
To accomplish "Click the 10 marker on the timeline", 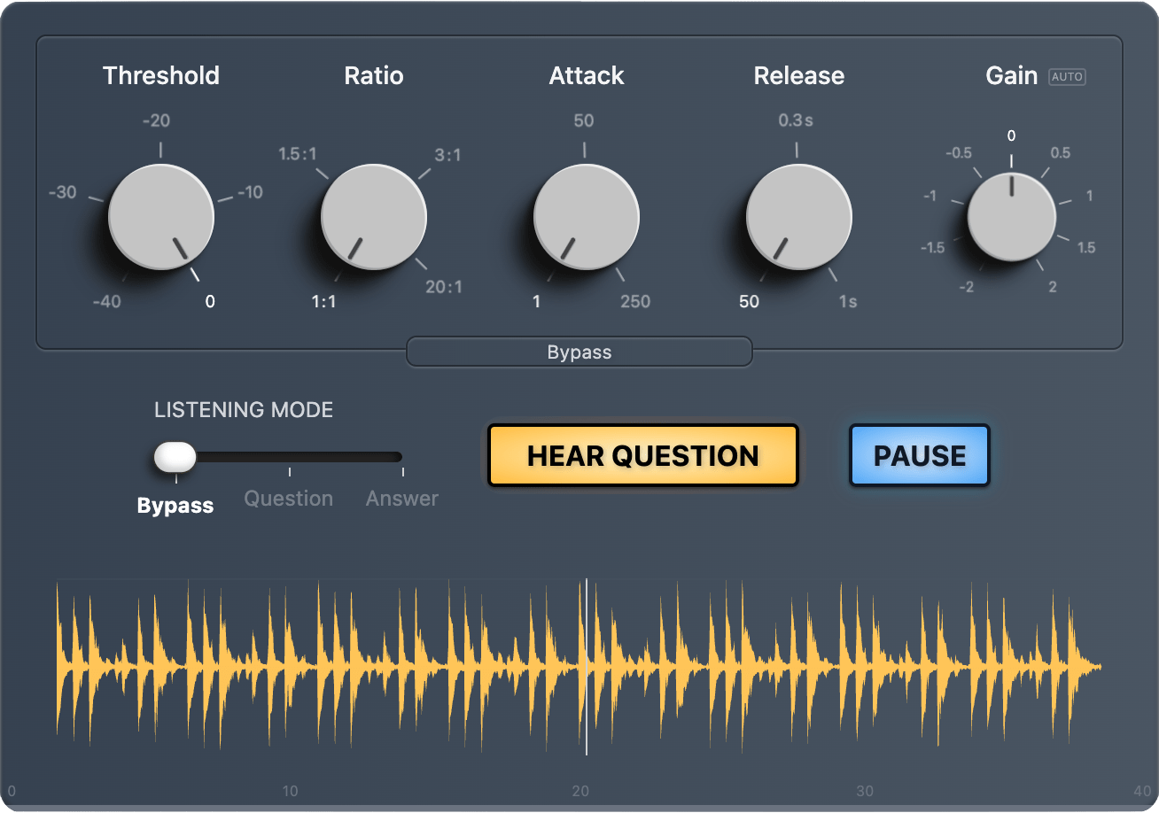I will coord(290,791).
